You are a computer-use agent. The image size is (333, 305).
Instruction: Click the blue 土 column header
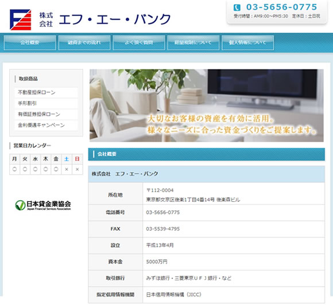[67, 159]
